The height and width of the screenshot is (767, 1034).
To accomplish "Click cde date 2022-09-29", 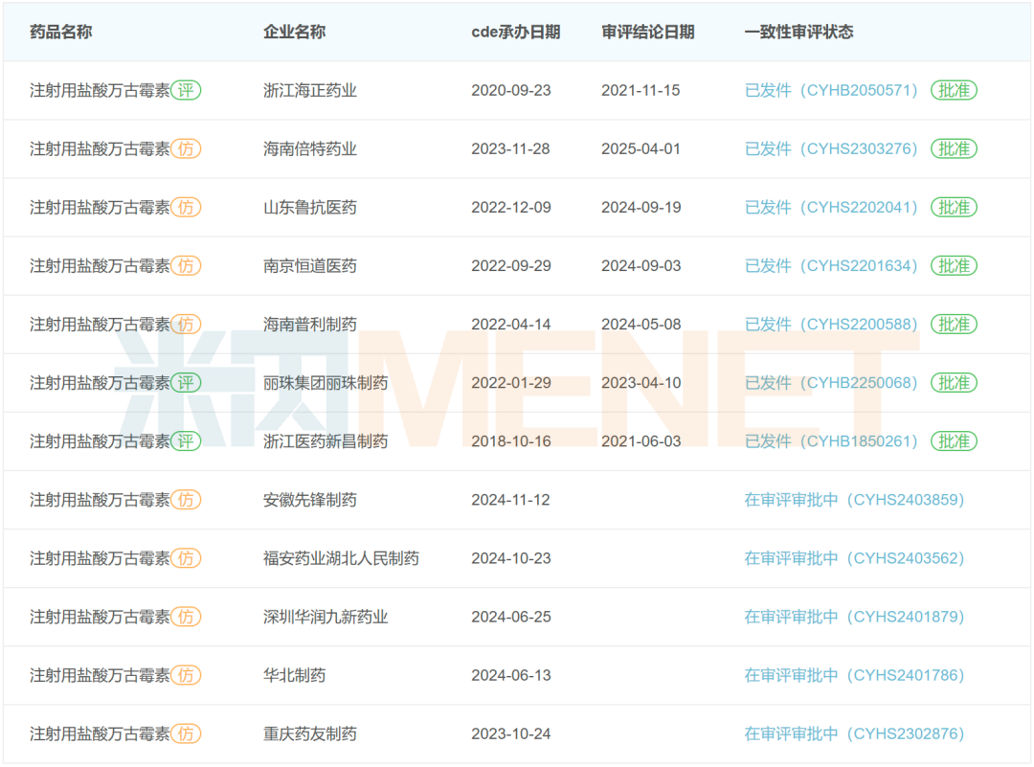I will [511, 266].
